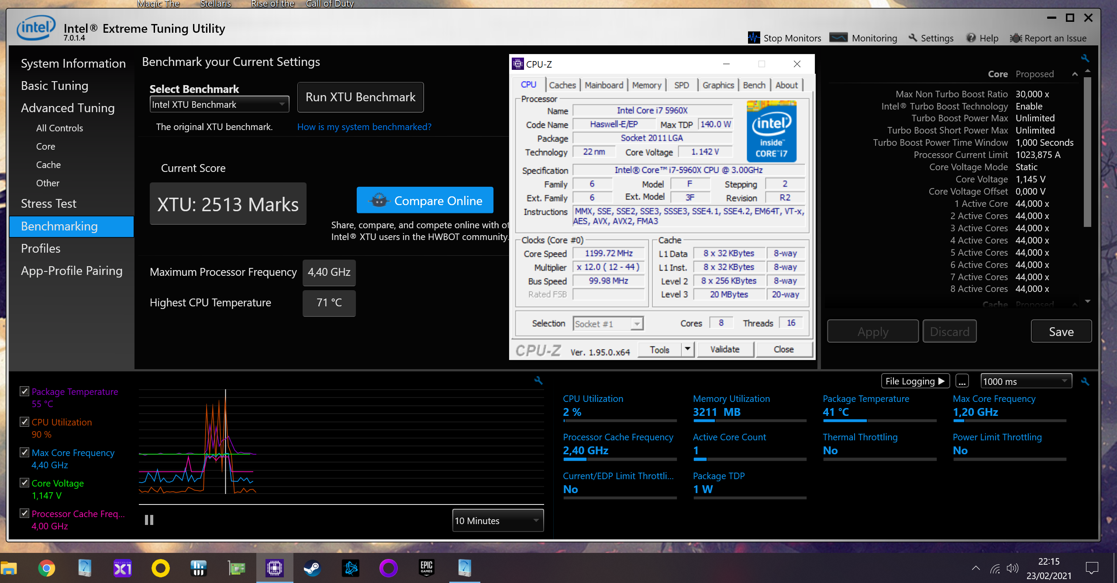This screenshot has height=583, width=1117.
Task: Open the Steam icon in taskbar
Action: 312,568
